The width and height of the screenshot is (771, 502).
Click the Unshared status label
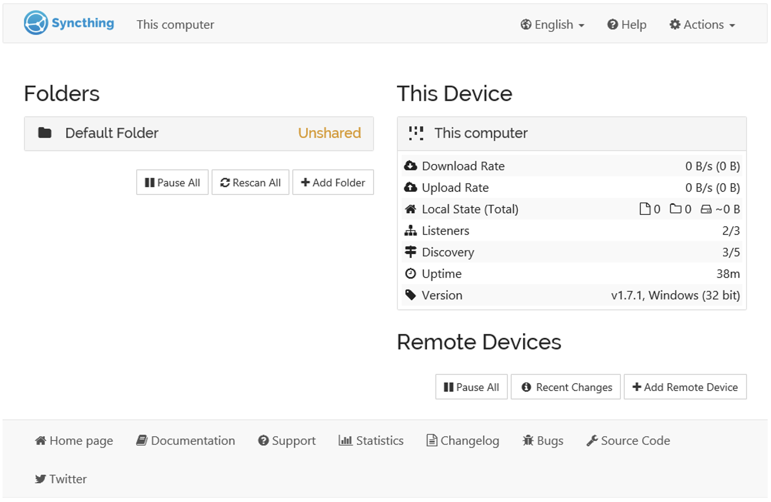pyautogui.click(x=329, y=133)
